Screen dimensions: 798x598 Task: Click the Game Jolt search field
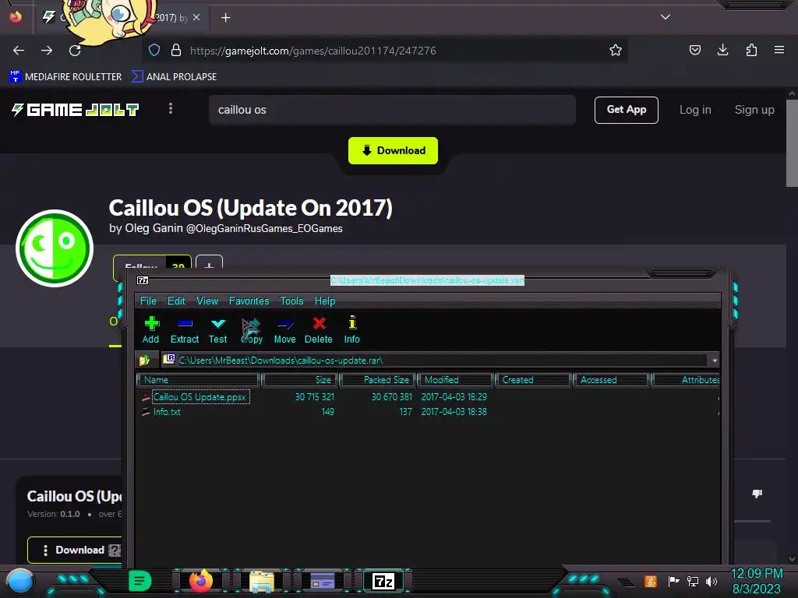click(392, 110)
